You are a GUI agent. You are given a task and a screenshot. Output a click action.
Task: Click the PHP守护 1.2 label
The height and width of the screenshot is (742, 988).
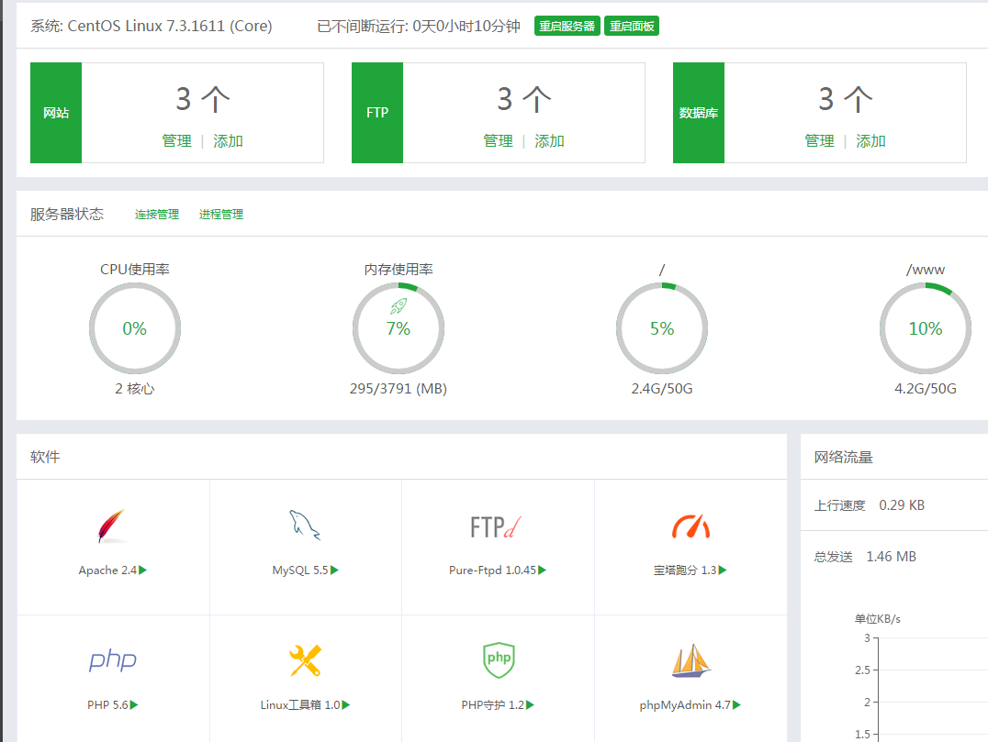point(493,705)
